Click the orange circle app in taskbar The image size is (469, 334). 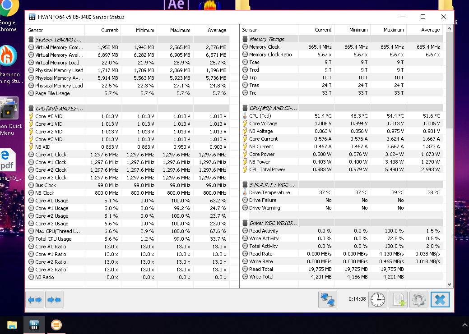(x=56, y=325)
